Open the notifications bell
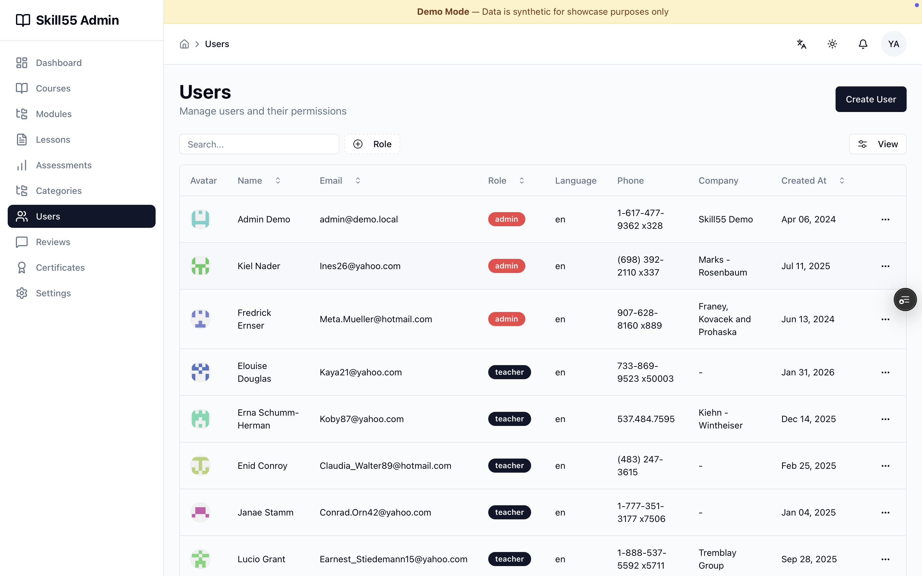Image resolution: width=922 pixels, height=576 pixels. (863, 44)
